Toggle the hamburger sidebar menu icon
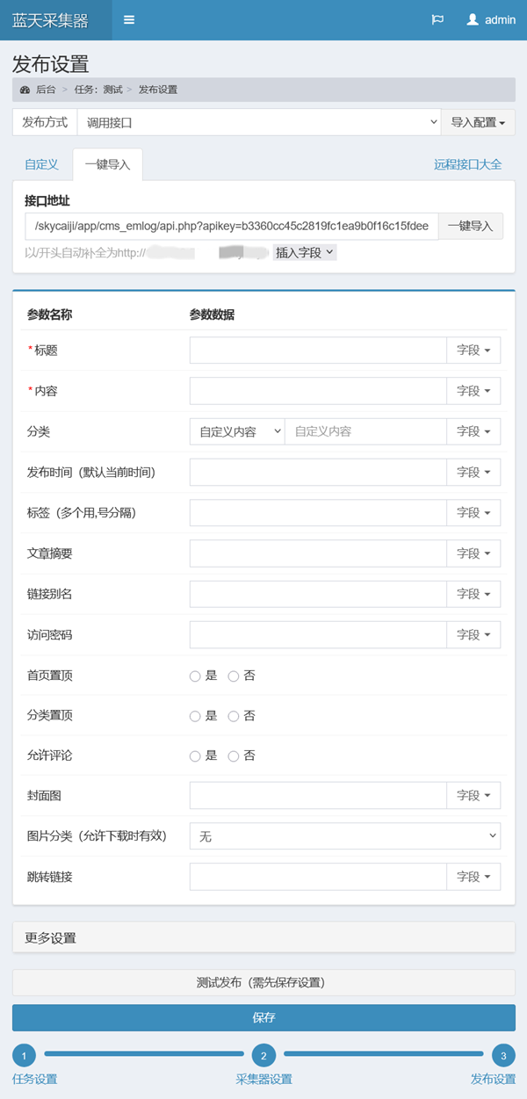Image resolution: width=527 pixels, height=1099 pixels. [129, 20]
